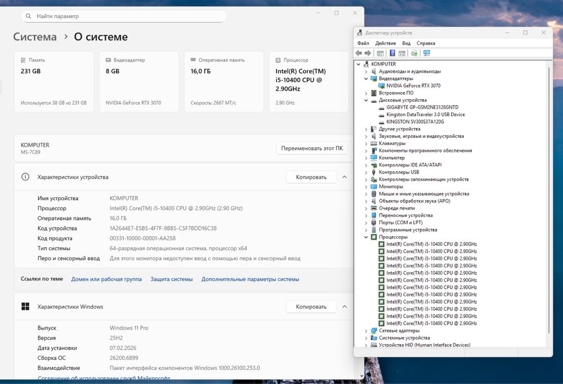The height and width of the screenshot is (384, 563).
Task: Click the KOMPUTER root node computer icon
Action: (367, 64)
